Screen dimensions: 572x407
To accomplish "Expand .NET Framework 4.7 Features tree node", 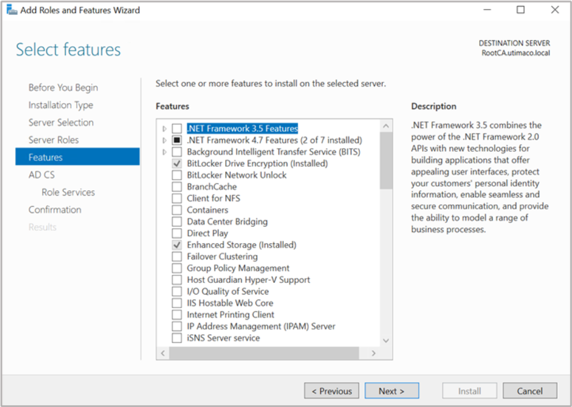I will pyautogui.click(x=164, y=140).
